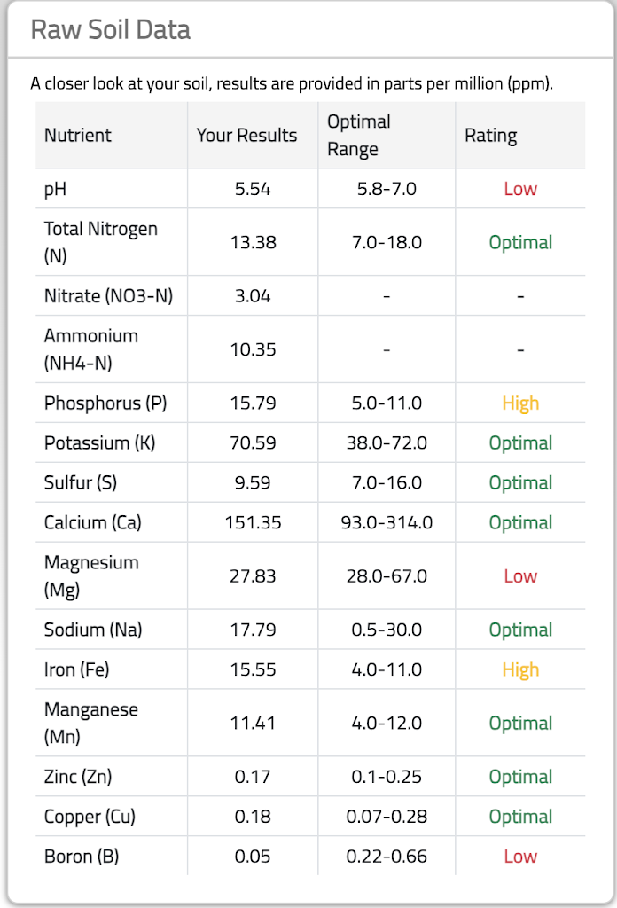The image size is (617, 908).
Task: Click the Ammonium (NH4-N) nutrient label
Action: (91, 349)
